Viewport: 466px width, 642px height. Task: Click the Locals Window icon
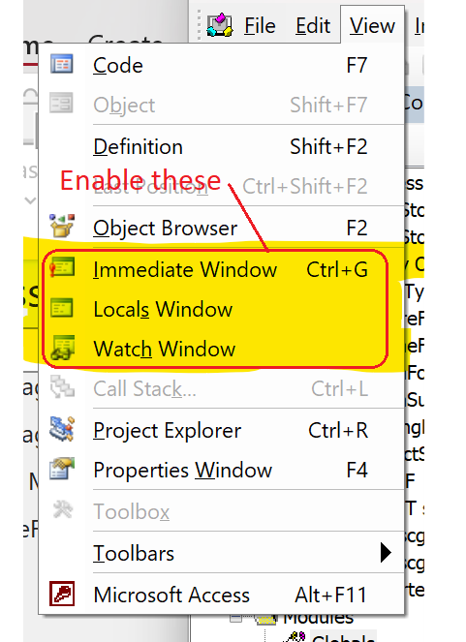click(x=62, y=308)
